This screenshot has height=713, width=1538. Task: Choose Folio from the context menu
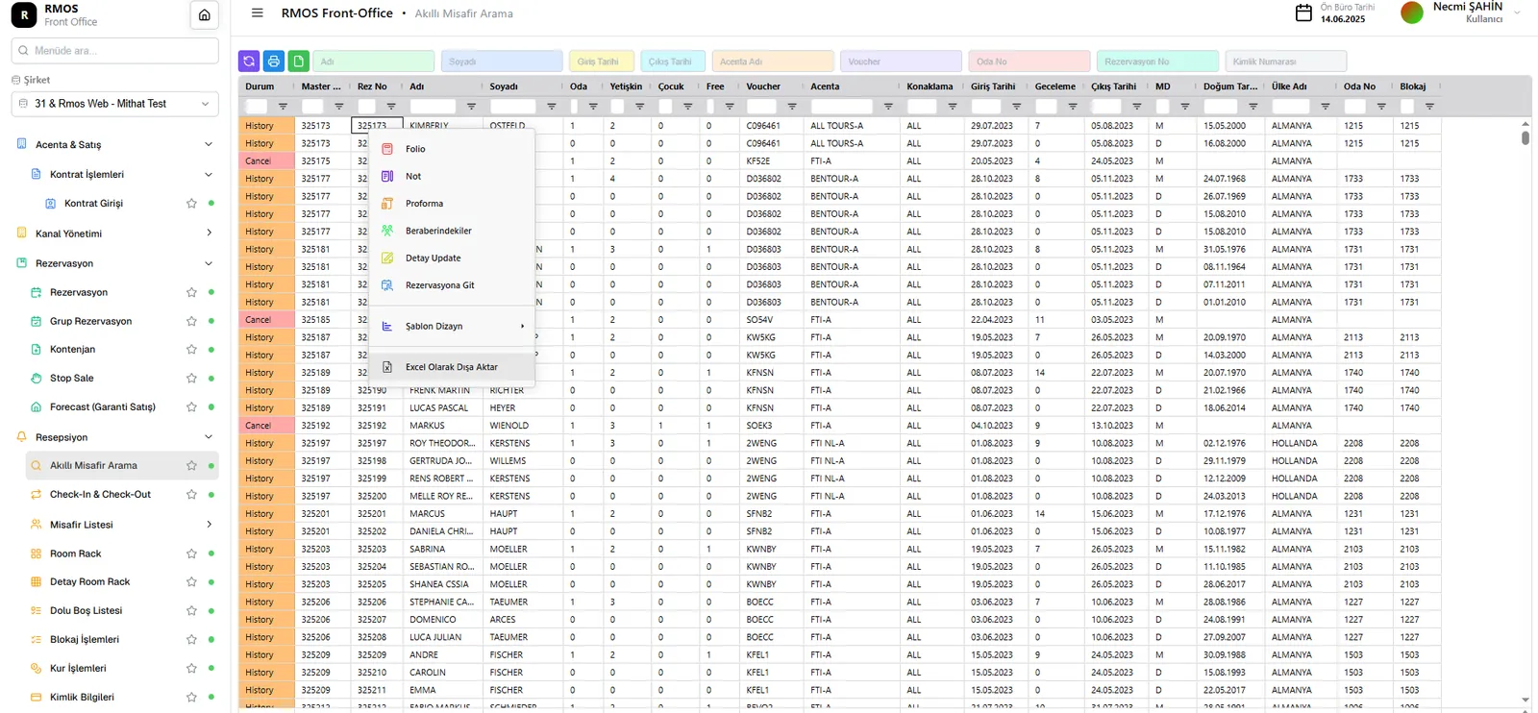pos(452,149)
